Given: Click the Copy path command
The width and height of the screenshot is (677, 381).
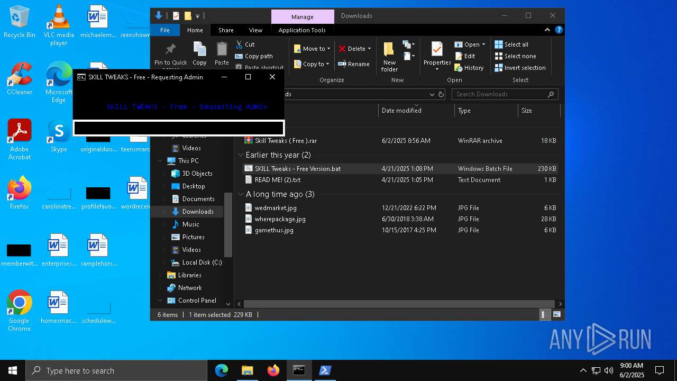Looking at the screenshot, I should 254,56.
